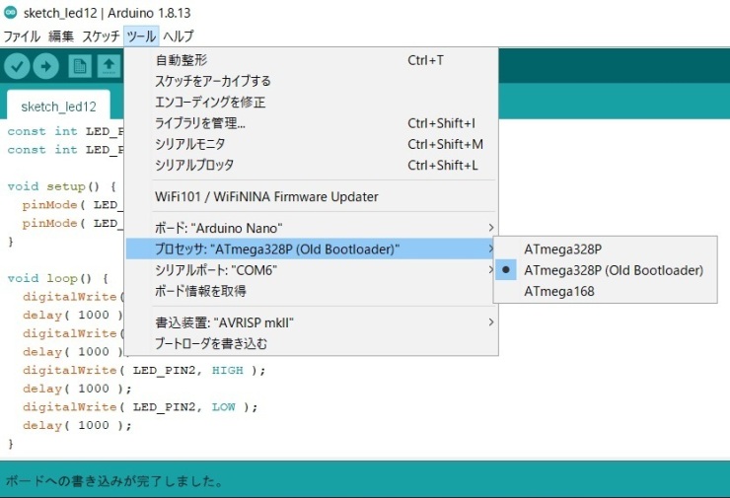Click the Verify checkmark toolbar icon

(x=17, y=66)
